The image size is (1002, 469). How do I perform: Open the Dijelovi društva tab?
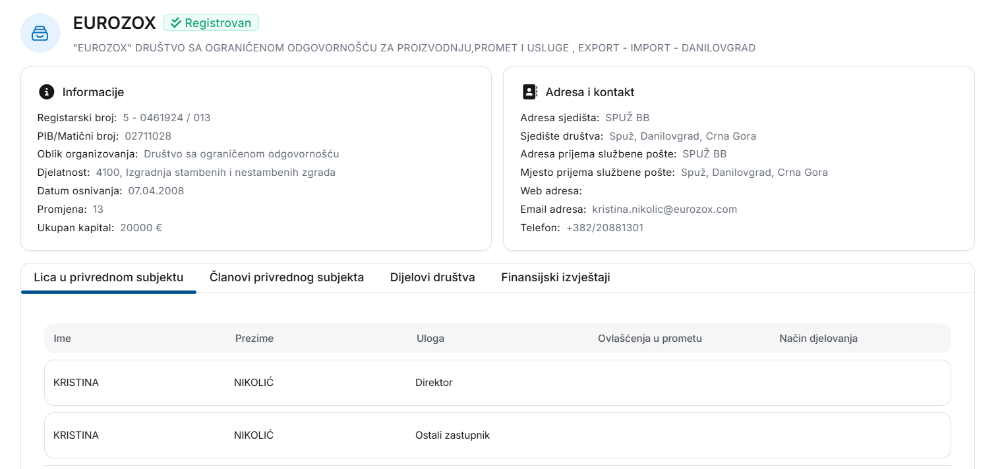(432, 277)
